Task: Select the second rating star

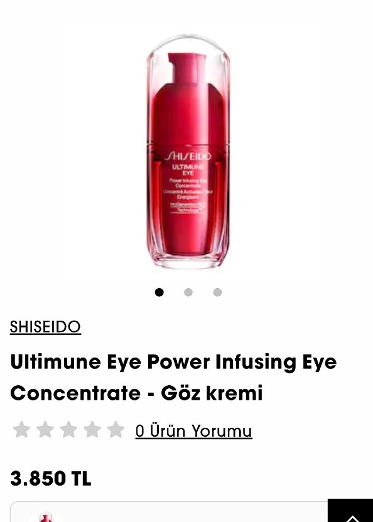Action: pyautogui.click(x=45, y=429)
